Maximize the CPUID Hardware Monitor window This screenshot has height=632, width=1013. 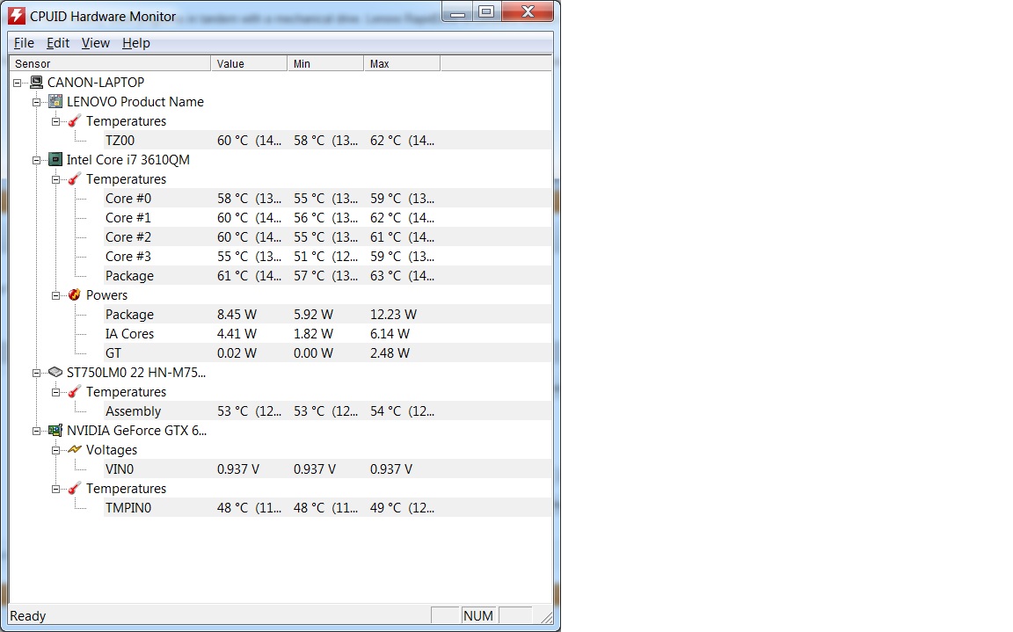pos(487,11)
